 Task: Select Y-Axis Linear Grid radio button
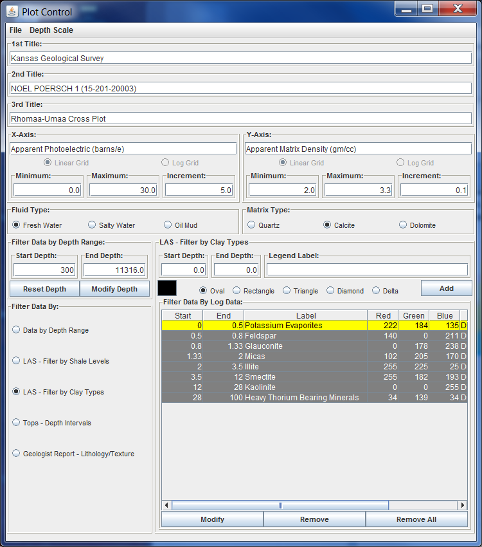[x=301, y=163]
